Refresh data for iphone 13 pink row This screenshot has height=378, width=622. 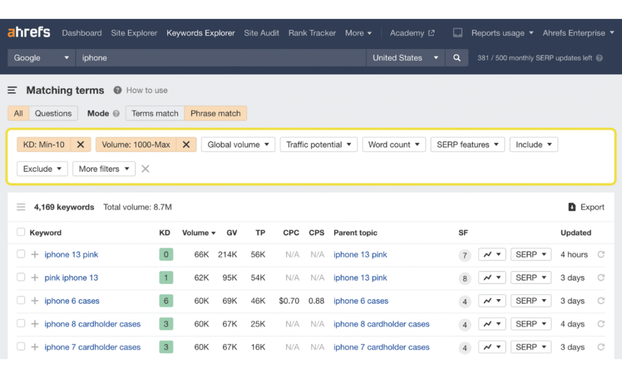coord(601,254)
